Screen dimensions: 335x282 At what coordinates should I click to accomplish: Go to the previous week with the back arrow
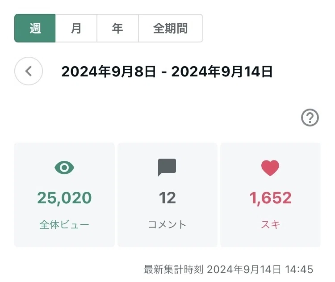click(29, 71)
